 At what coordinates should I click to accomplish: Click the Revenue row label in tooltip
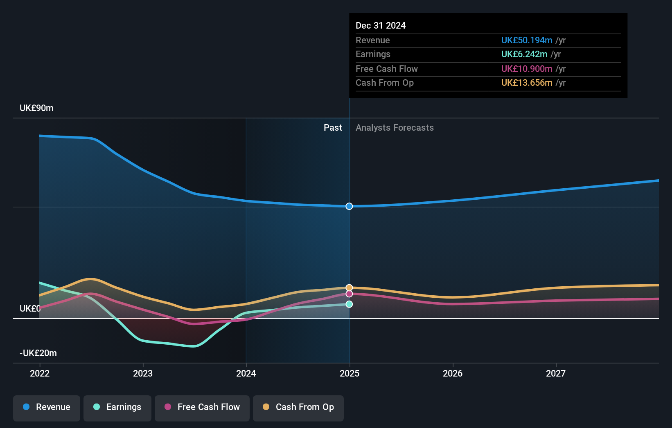pos(372,40)
